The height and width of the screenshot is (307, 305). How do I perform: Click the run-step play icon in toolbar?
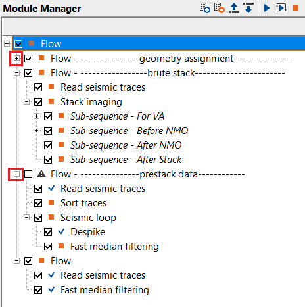tap(281, 8)
